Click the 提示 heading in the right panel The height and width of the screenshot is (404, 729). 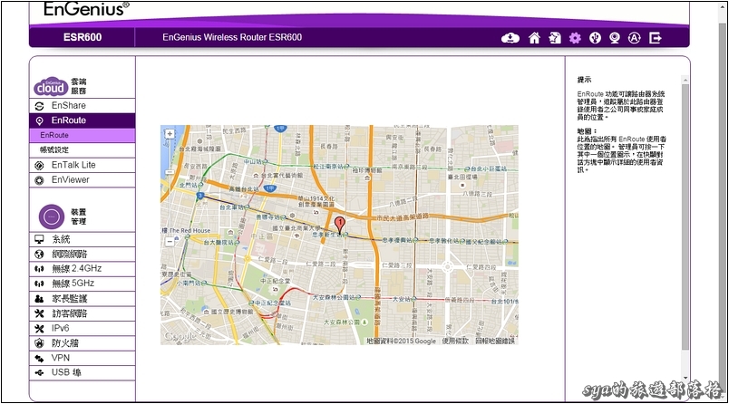584,80
